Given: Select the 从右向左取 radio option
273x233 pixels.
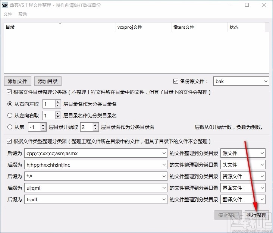Looking at the screenshot, I should [x=10, y=104].
